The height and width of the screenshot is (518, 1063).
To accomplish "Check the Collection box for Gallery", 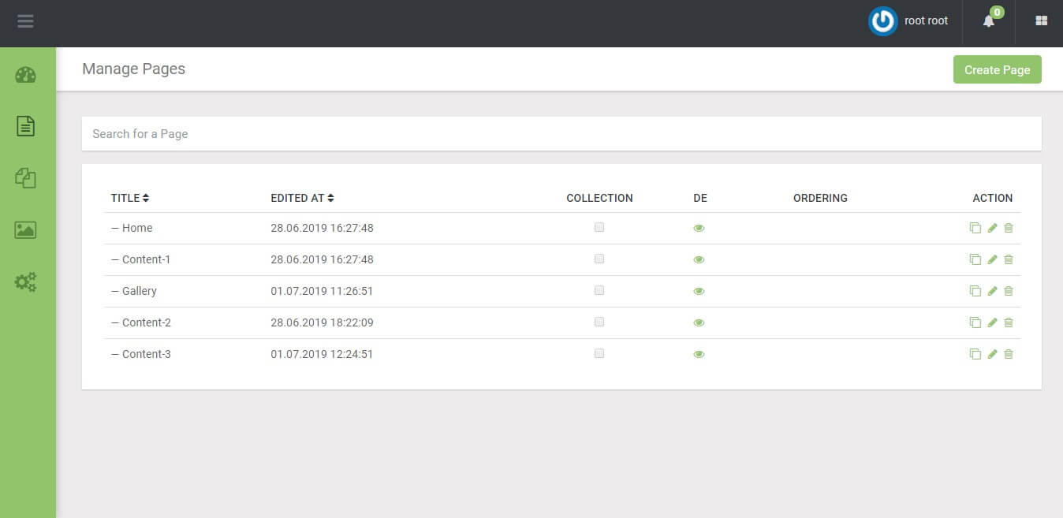I will click(599, 290).
